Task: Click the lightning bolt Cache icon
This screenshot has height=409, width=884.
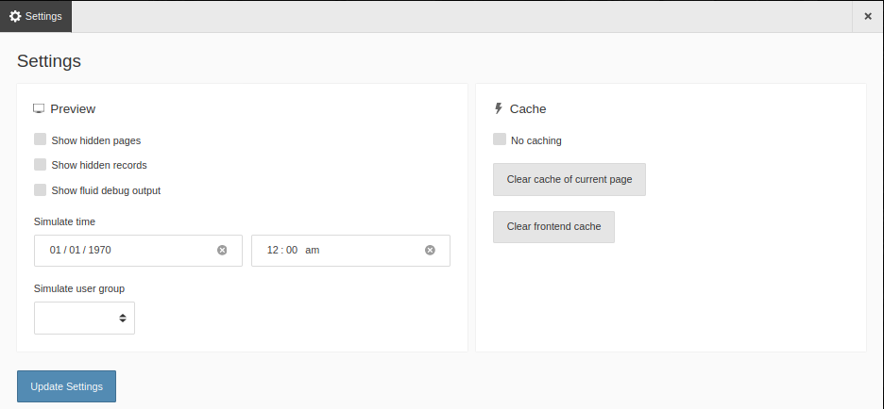Action: tap(498, 108)
